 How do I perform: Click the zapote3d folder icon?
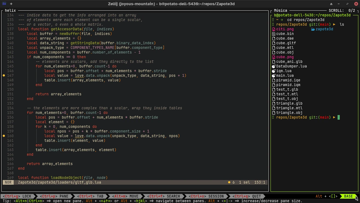(313, 29)
